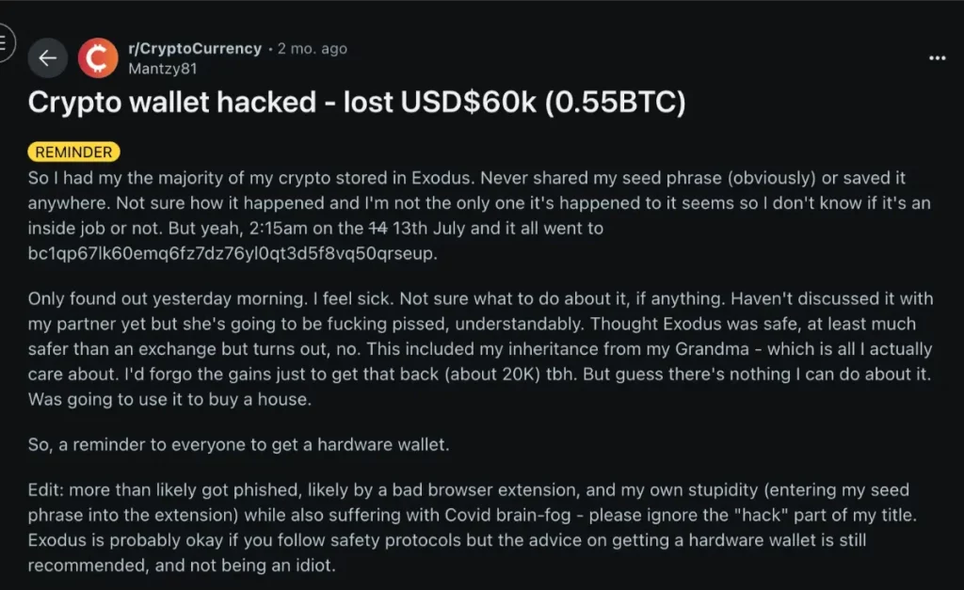
Task: Click the "2 mo. ago" timestamp
Action: point(313,49)
